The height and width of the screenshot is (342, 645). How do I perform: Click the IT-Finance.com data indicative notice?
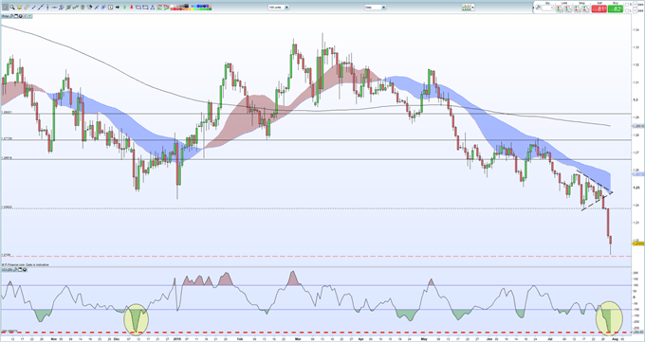click(25, 264)
